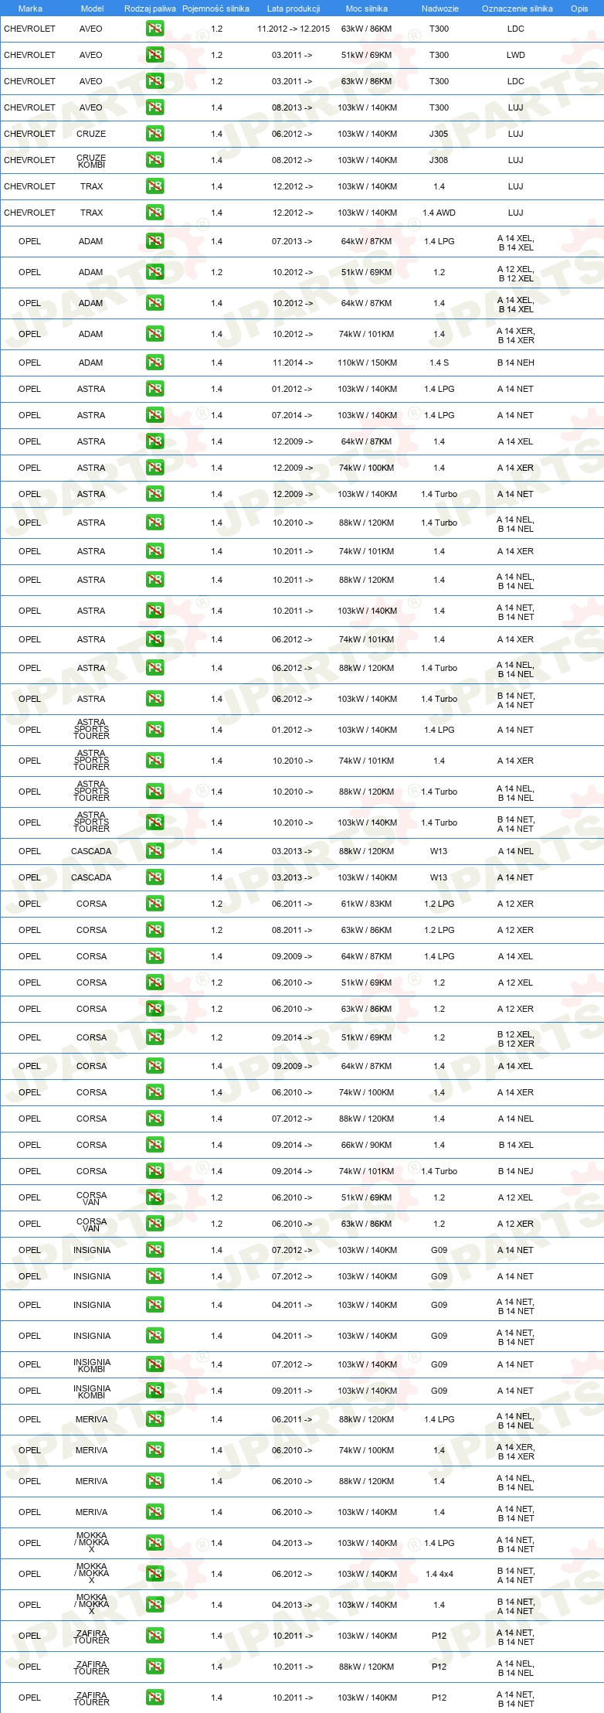Click the production date '06.2011 ->' in Meriva row
Viewport: 604px width, 1713px height.
pos(292,1419)
